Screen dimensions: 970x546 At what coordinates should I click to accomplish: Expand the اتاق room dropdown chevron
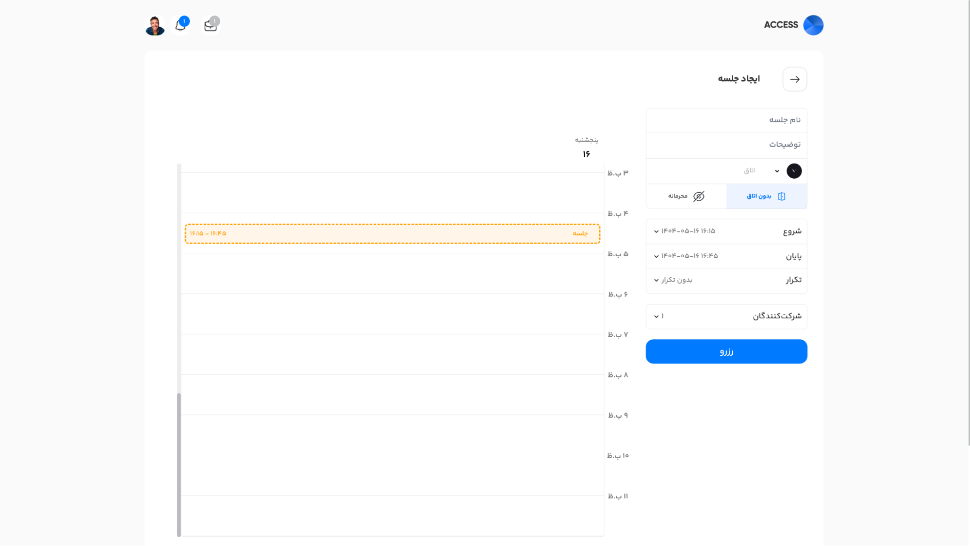777,171
